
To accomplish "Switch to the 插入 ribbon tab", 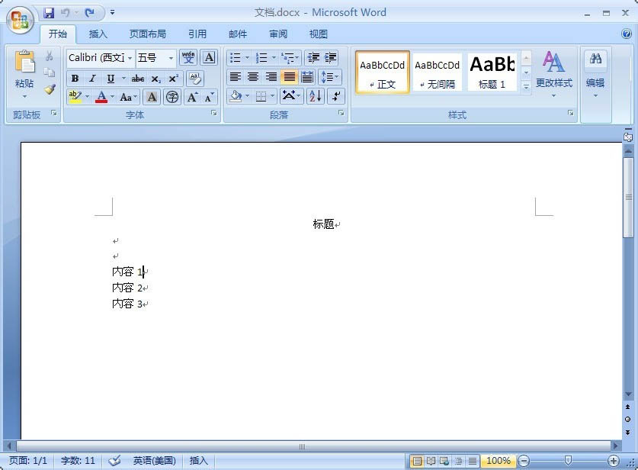I will (98, 34).
